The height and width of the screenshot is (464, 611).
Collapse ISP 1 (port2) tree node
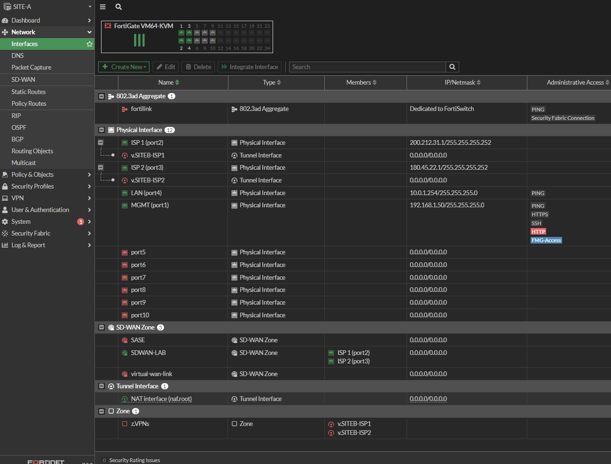101,142
